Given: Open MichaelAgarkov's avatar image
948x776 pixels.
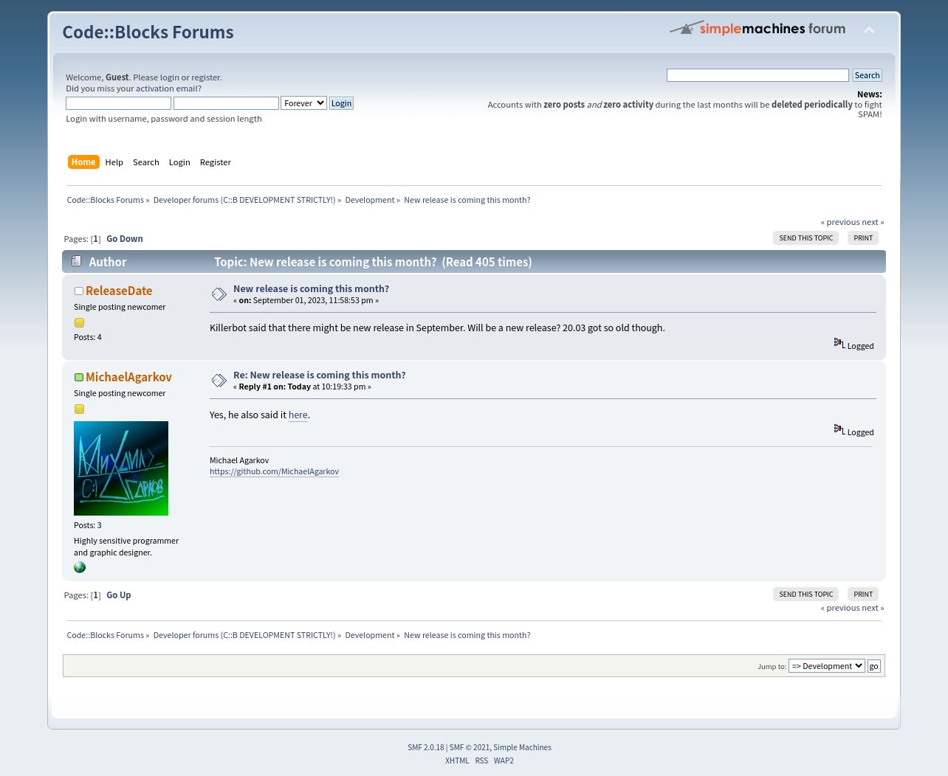Looking at the screenshot, I should click(121, 468).
